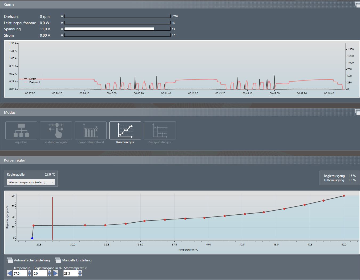Select the aquabus mode icon

21,130
